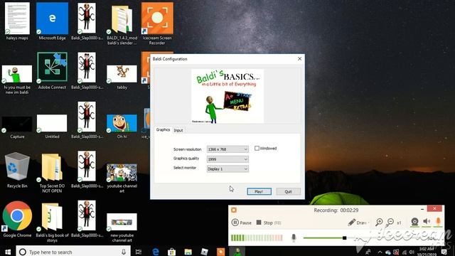The image size is (455, 256).
Task: Click the Play! button in Baldi Configuration
Action: click(x=259, y=191)
